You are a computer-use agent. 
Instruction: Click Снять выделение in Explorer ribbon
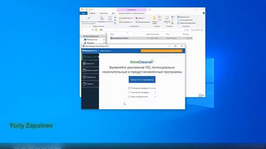coord(185,20)
